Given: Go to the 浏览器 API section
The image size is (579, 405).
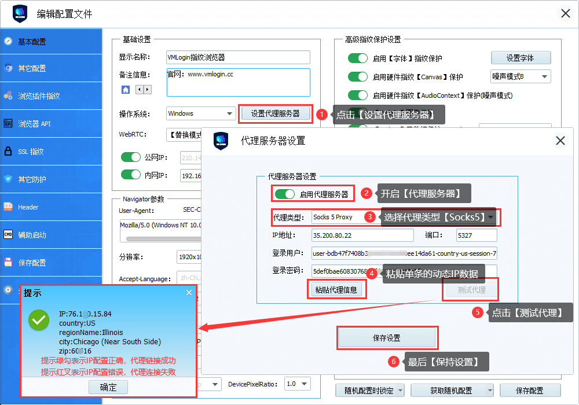Looking at the screenshot, I should tap(51, 124).
